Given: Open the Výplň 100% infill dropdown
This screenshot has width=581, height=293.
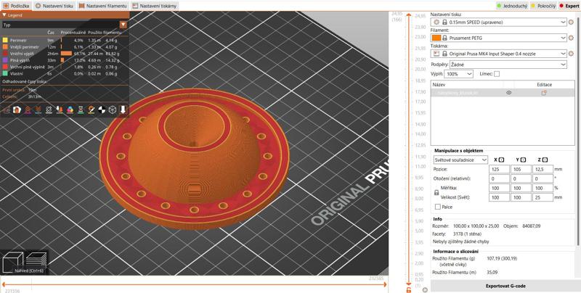Looking at the screenshot, I should pyautogui.click(x=459, y=74).
